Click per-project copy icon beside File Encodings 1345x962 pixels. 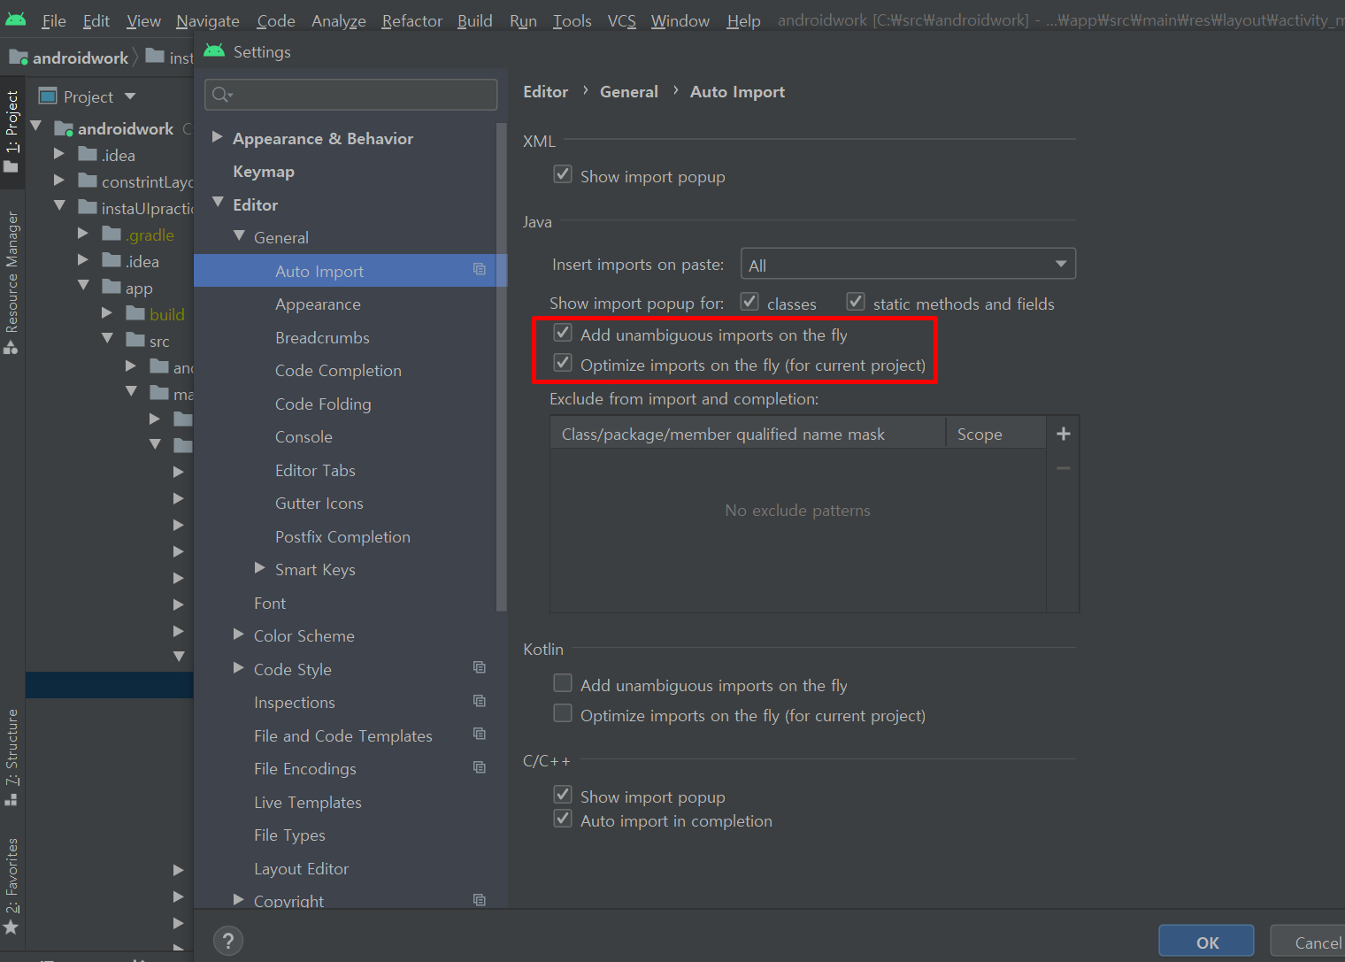click(480, 767)
